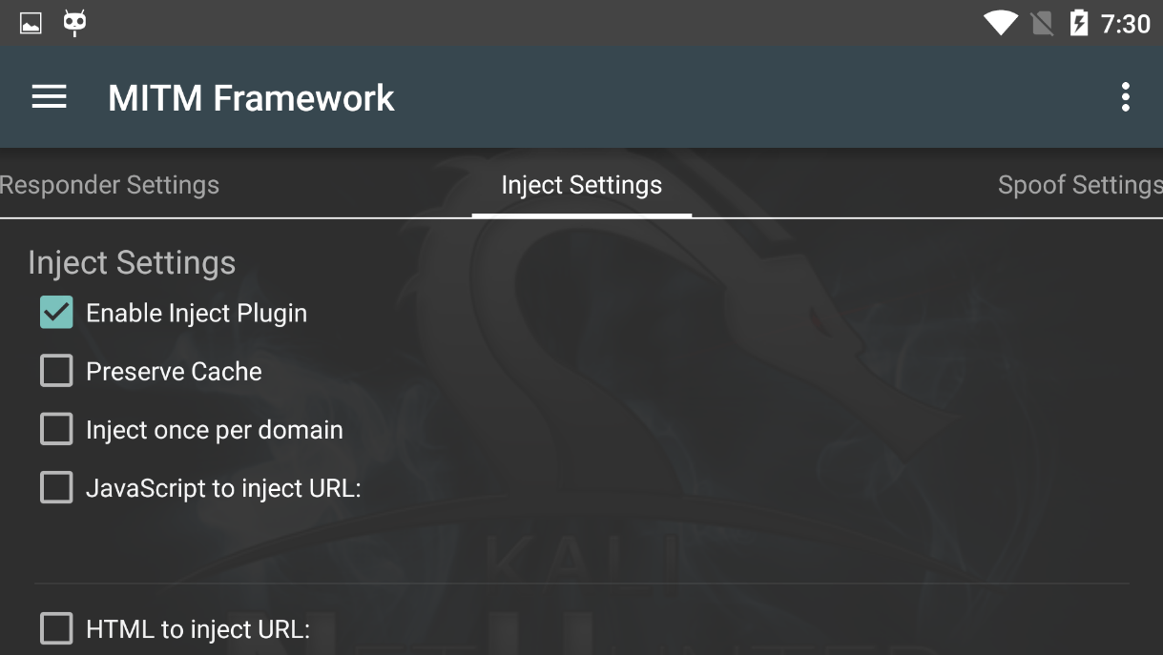1163x655 pixels.
Task: Tap the Inject Settings section heading
Action: coord(132,262)
